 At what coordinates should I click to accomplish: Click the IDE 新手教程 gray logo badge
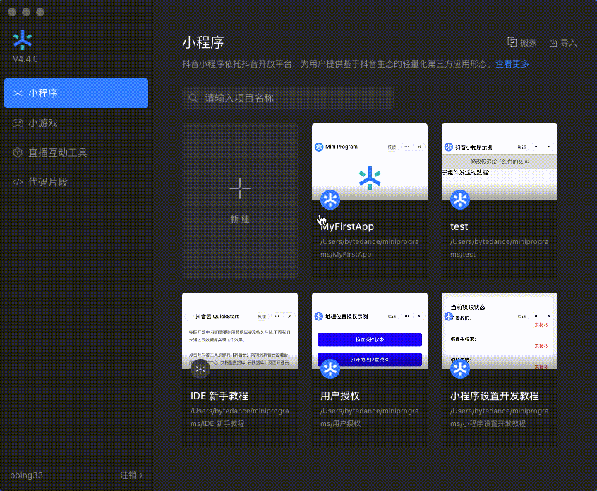pyautogui.click(x=200, y=369)
